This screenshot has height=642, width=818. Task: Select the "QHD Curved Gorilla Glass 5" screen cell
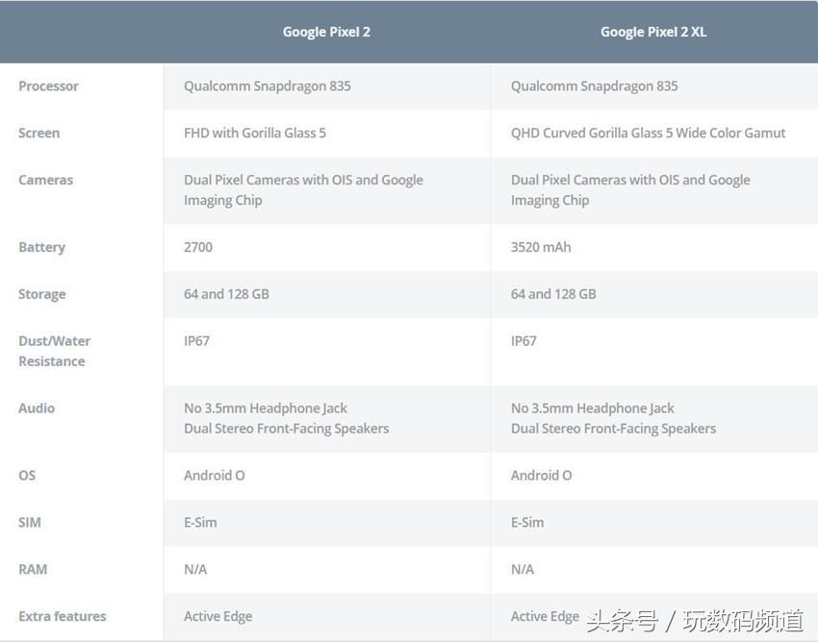tap(648, 134)
